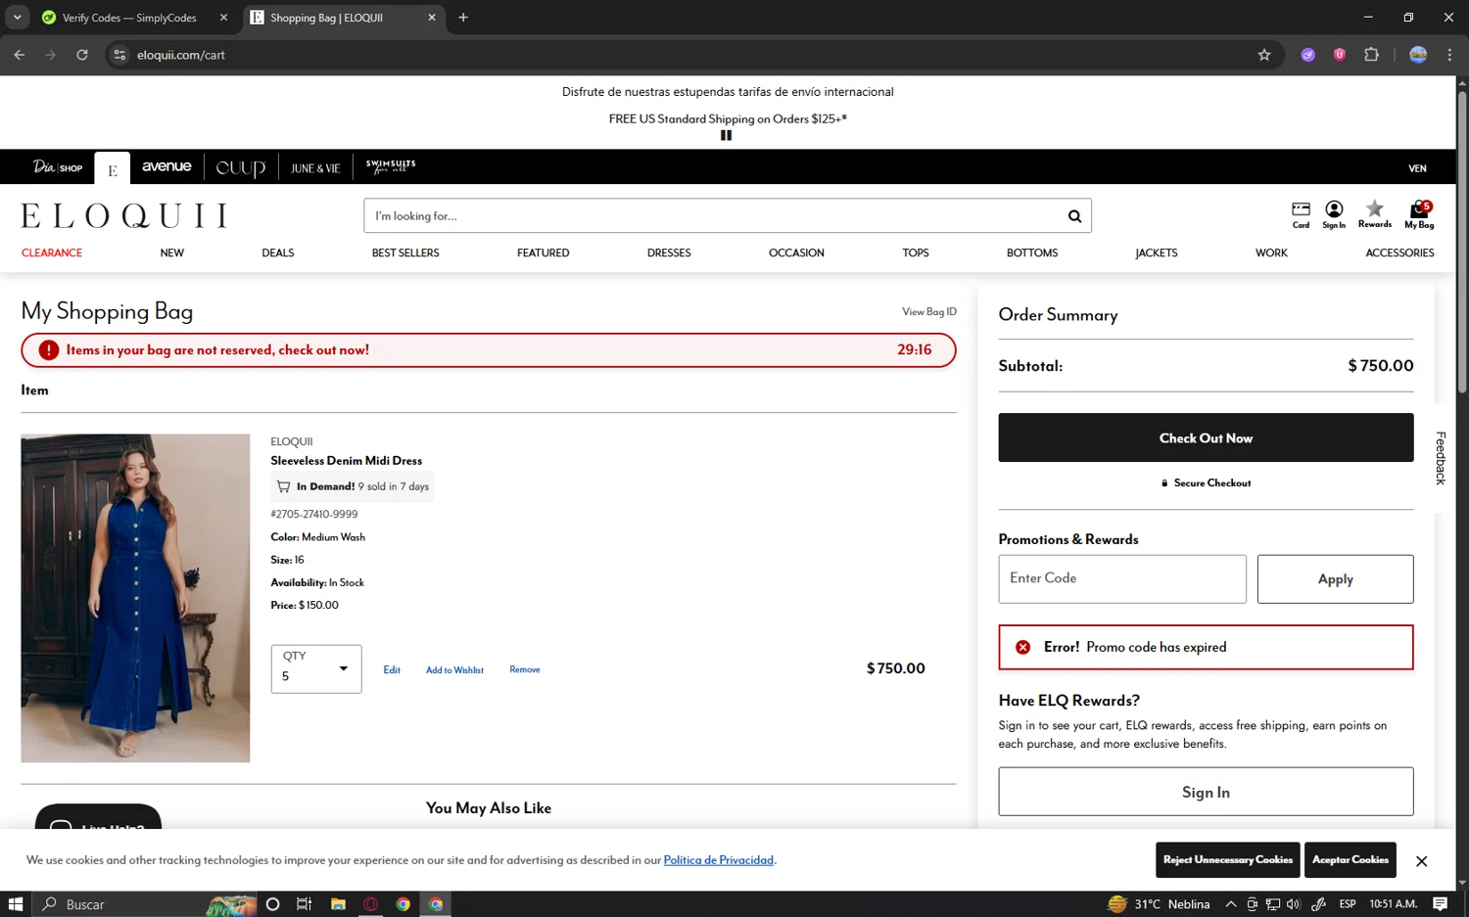Click the VEN country selector
The image size is (1469, 917).
pyautogui.click(x=1417, y=168)
